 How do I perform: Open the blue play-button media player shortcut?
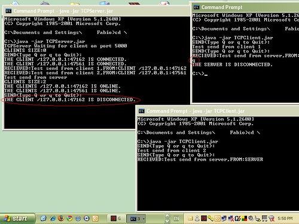[x=87, y=219]
